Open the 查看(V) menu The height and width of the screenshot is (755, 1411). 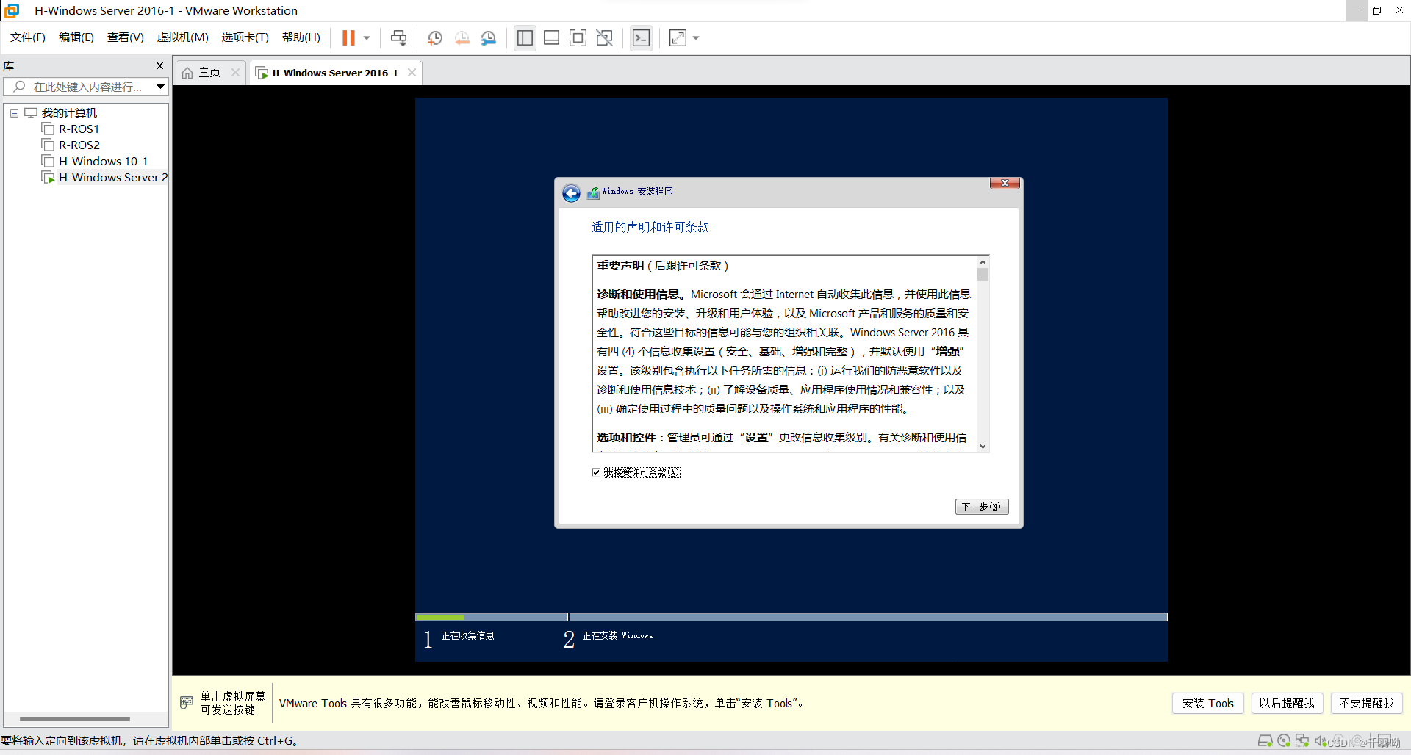125,37
